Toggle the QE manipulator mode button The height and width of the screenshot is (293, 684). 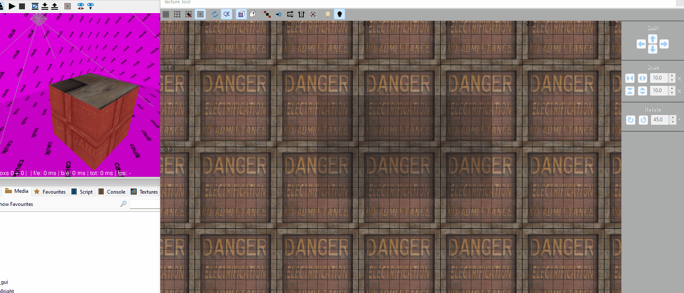(x=227, y=14)
